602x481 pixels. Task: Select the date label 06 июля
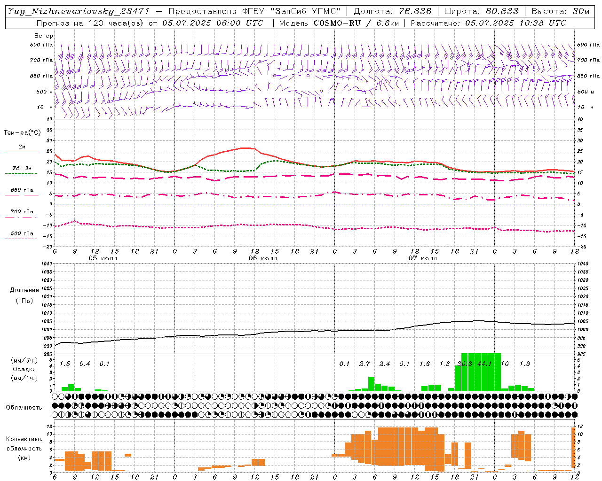click(263, 258)
